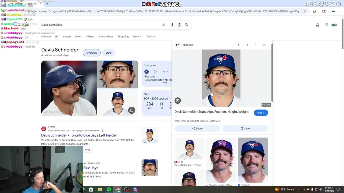Bookmark this page with the star icon

(305, 11)
